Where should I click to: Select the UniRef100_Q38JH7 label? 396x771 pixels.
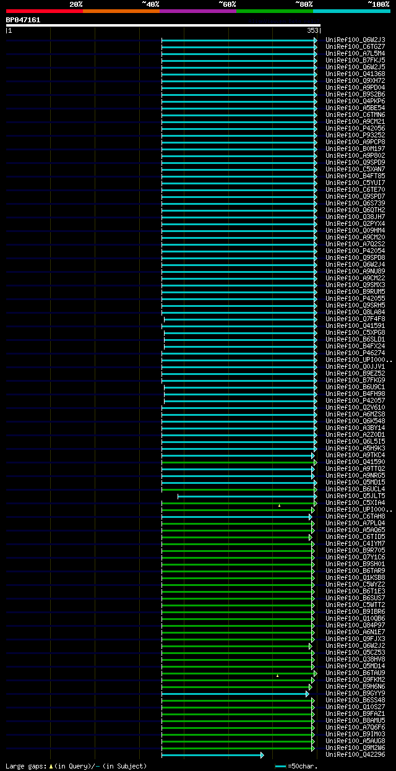355,217
